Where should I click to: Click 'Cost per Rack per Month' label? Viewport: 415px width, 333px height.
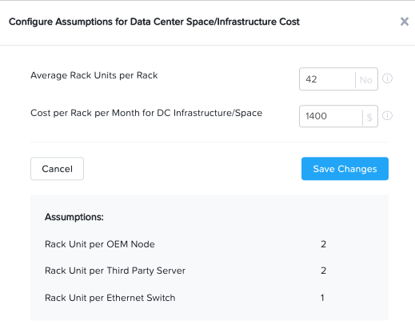coord(146,113)
